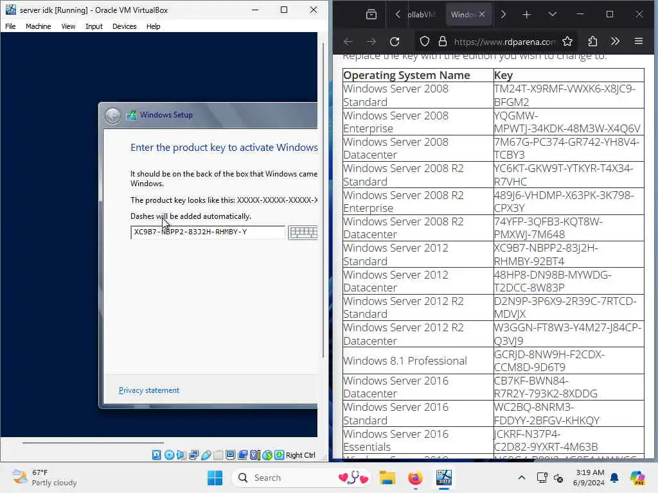This screenshot has height=493, width=658.
Task: Open the weather widget showing 67°F
Action: pos(44,478)
